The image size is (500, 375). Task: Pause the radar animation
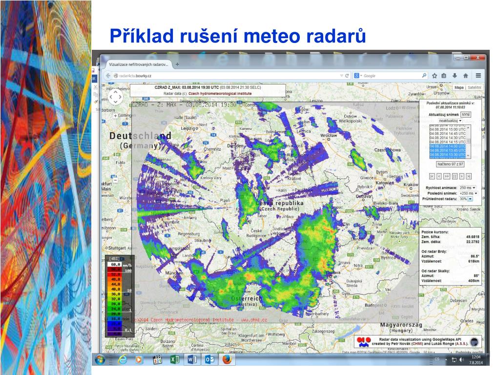tap(455, 176)
